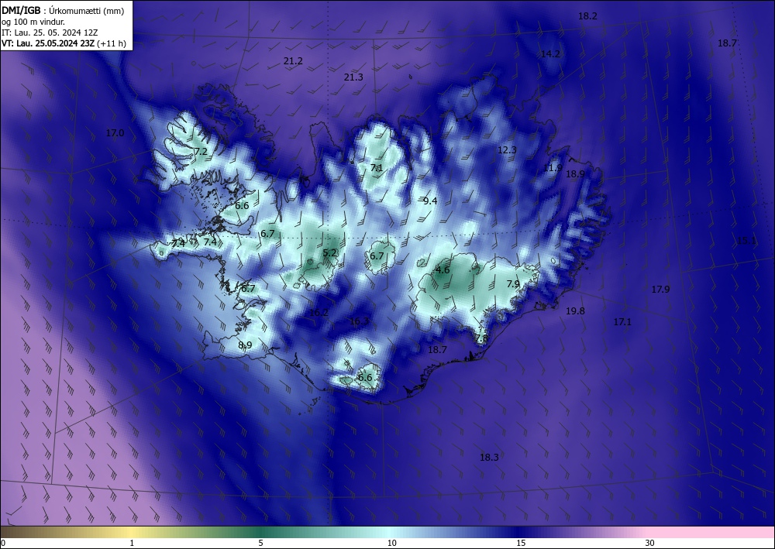The width and height of the screenshot is (775, 549).
Task: Click the legend label '10'
Action: (x=391, y=543)
